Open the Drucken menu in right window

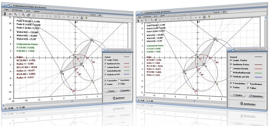pos(217,12)
